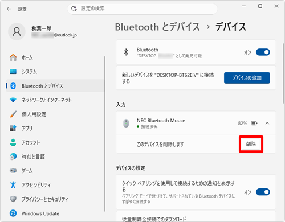This screenshot has height=222, width=285.
Task: Click the Bluetooth とデバイス breadcrumb link
Action: pyautogui.click(x=157, y=27)
